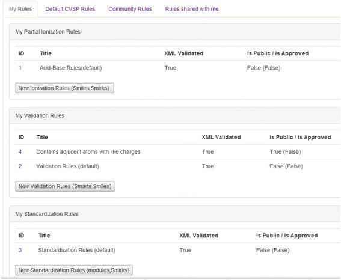Select the Acid-Base Rules(default) row title
This screenshot has height=280, width=341.
pos(71,68)
